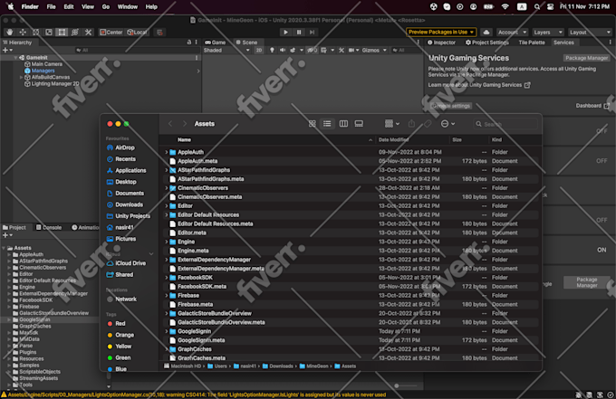Click the General settings button
Screen dimensions: 616x399
[450, 106]
